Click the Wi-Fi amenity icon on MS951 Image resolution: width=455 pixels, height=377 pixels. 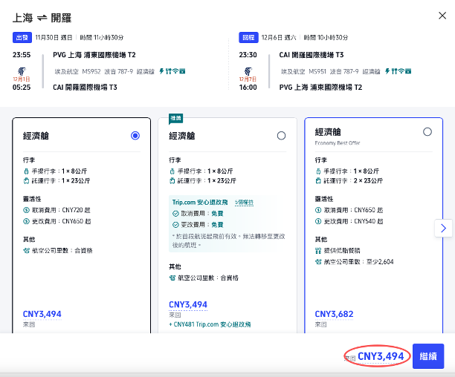(401, 71)
